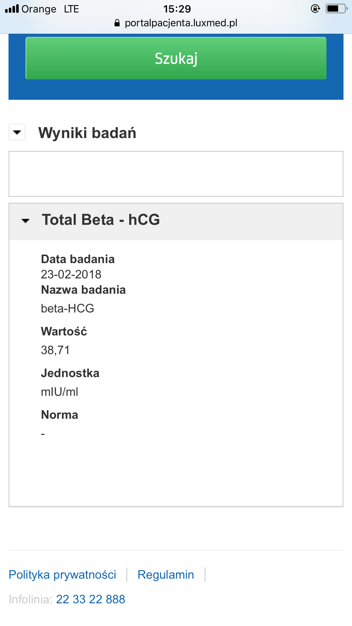Image resolution: width=352 pixels, height=626 pixels.
Task: Tap the LTE network indicator
Action: [x=71, y=9]
